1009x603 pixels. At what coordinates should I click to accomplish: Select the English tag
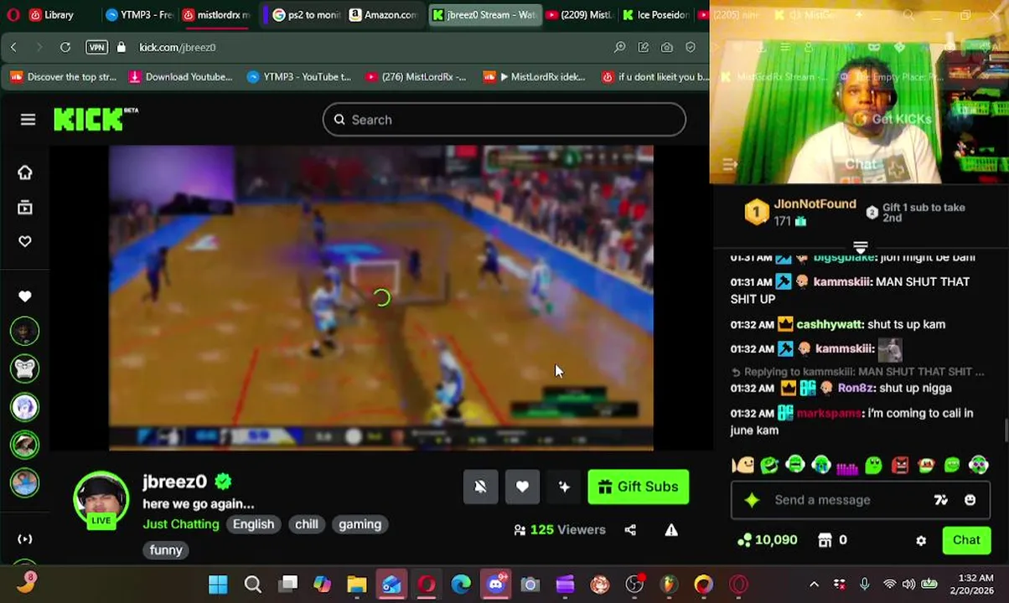253,524
